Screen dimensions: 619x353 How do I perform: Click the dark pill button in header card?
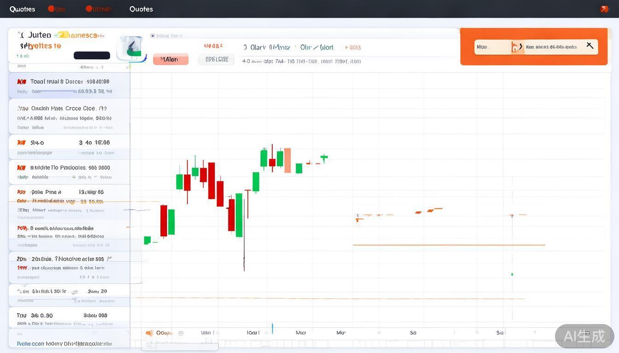point(92,56)
